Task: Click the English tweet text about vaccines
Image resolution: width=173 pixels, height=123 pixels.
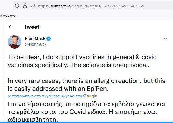Action: [82, 61]
